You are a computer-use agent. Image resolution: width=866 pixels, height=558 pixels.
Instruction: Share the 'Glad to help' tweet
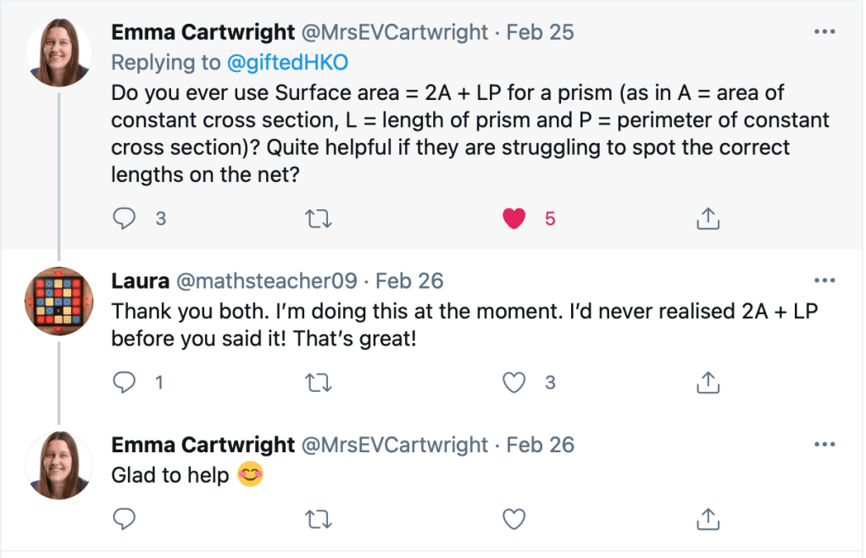coord(707,517)
